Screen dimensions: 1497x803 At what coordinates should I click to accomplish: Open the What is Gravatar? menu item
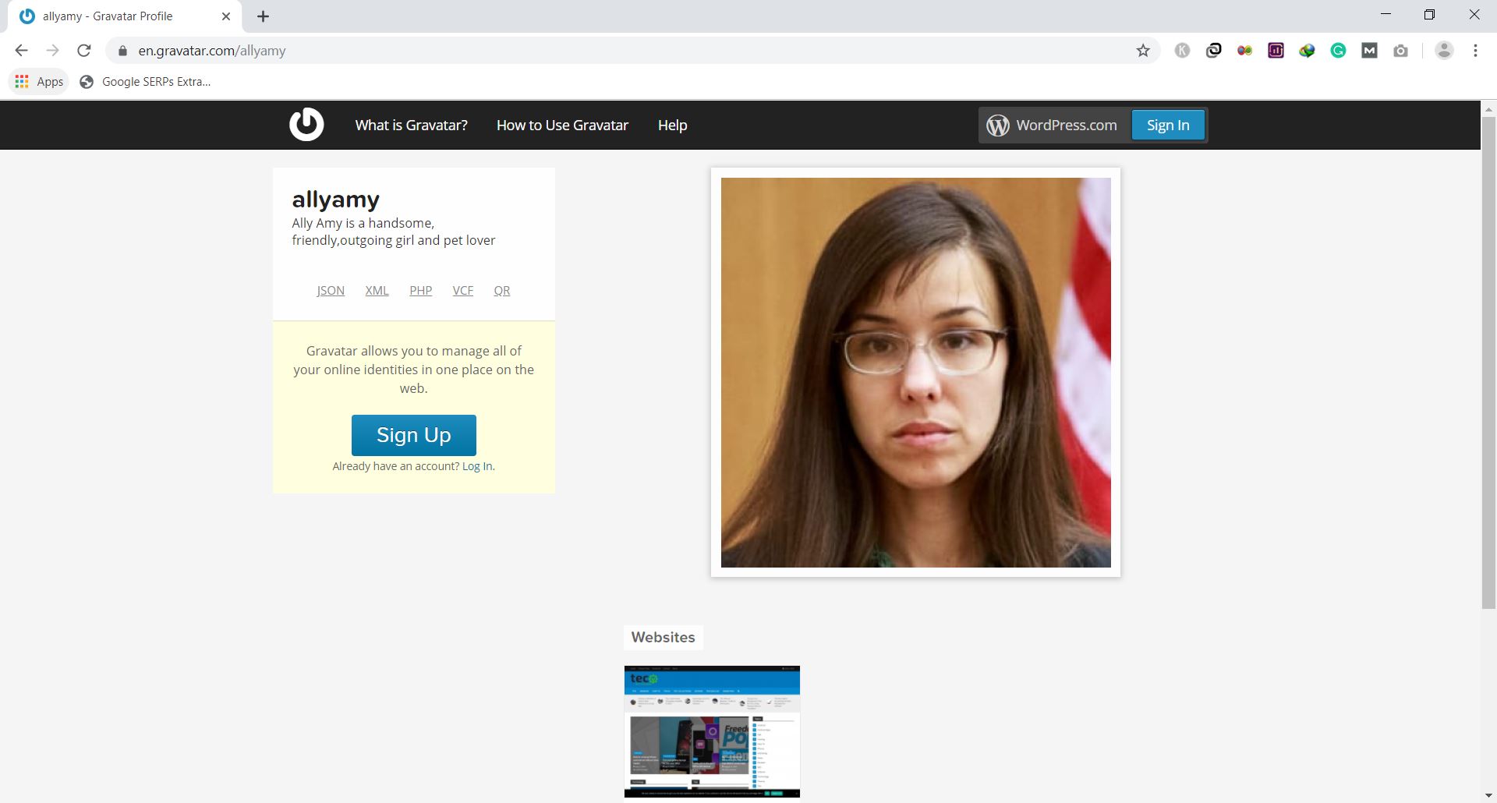pos(412,126)
